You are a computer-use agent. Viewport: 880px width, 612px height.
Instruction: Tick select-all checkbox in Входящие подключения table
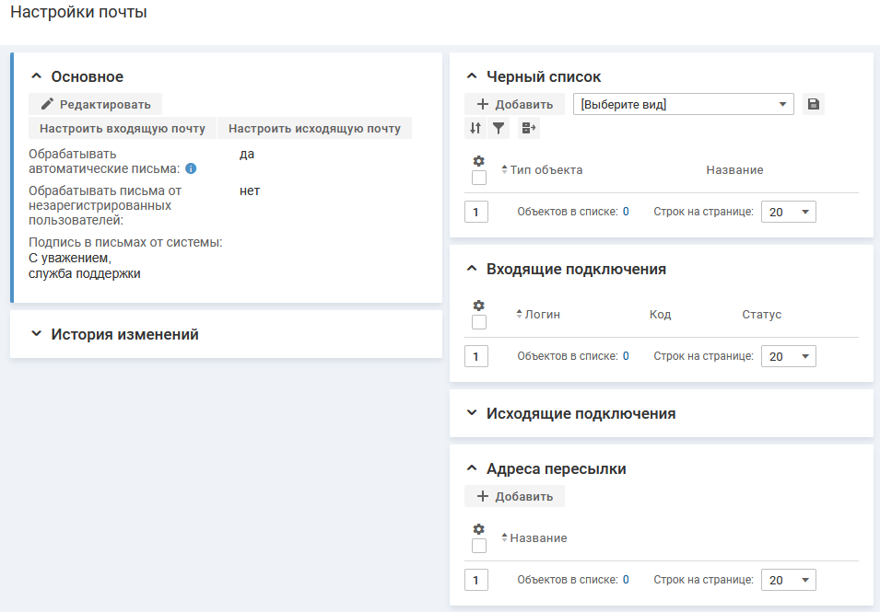point(479,322)
